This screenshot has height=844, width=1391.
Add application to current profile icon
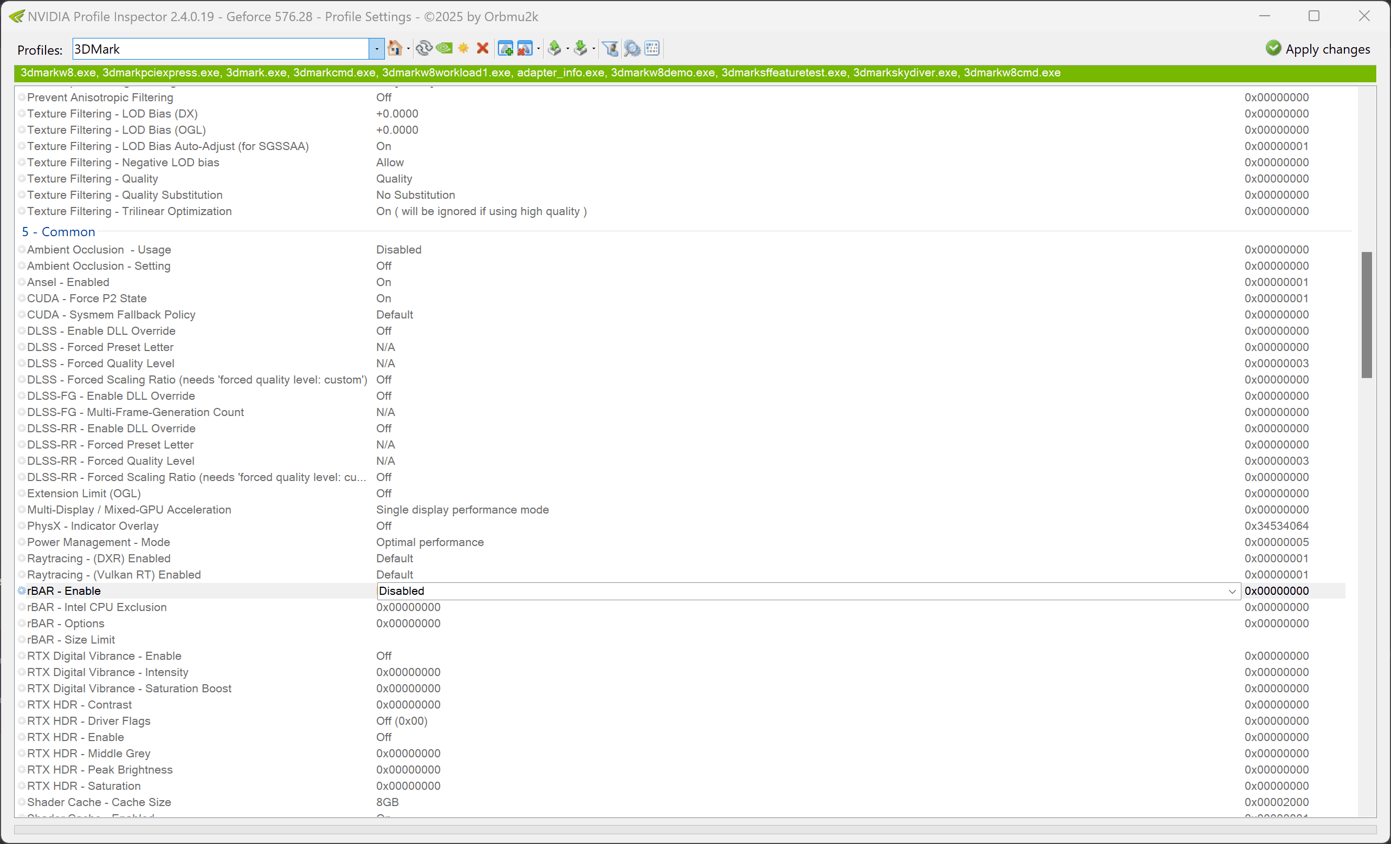505,49
